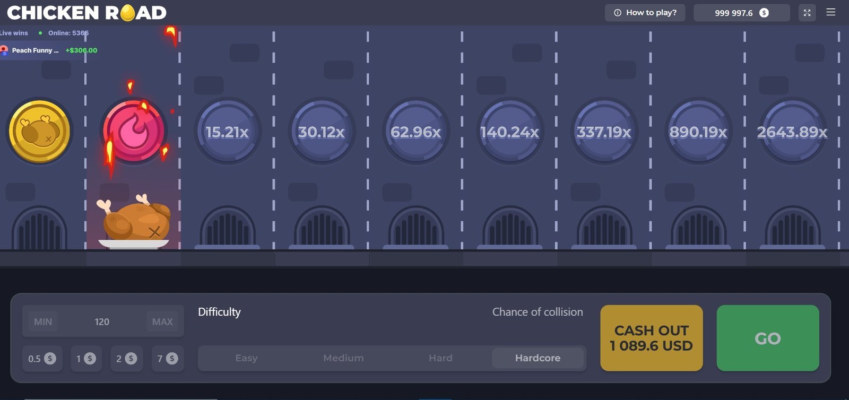Cash out 1 089.6 USD

click(x=651, y=338)
